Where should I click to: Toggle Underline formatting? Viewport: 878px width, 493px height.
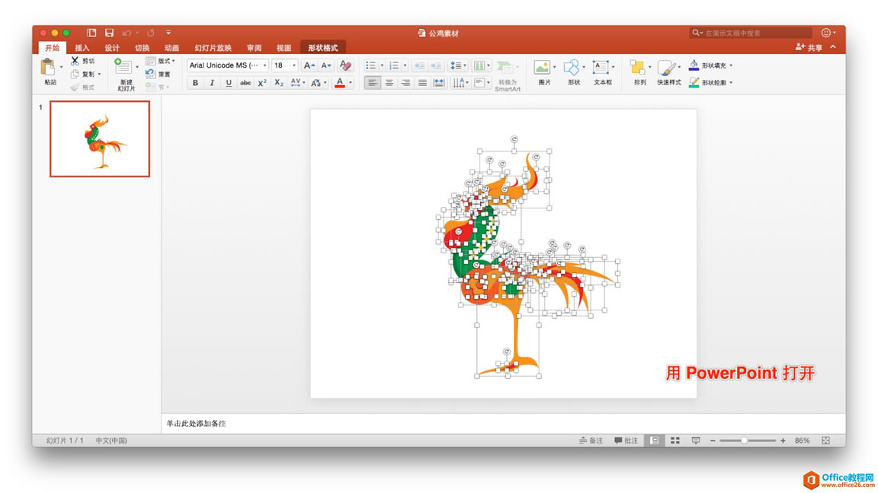point(229,83)
